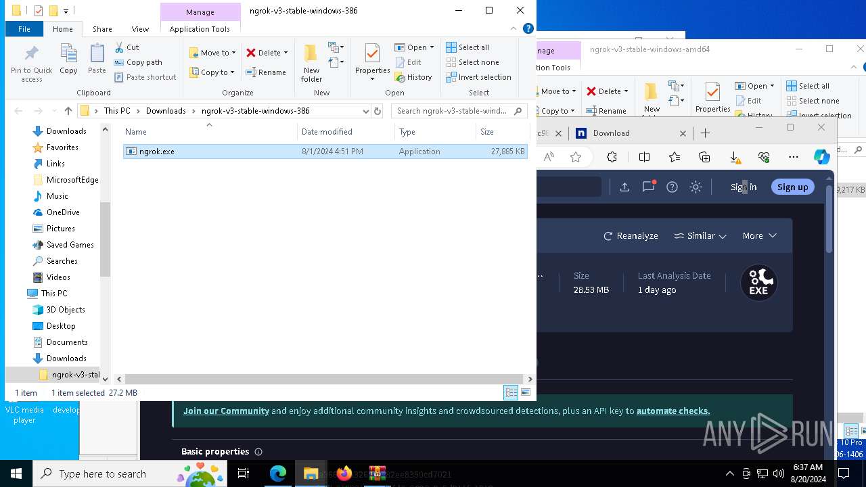Click the Manage contextual tab
Screen dimensions: 866x487
(x=200, y=12)
